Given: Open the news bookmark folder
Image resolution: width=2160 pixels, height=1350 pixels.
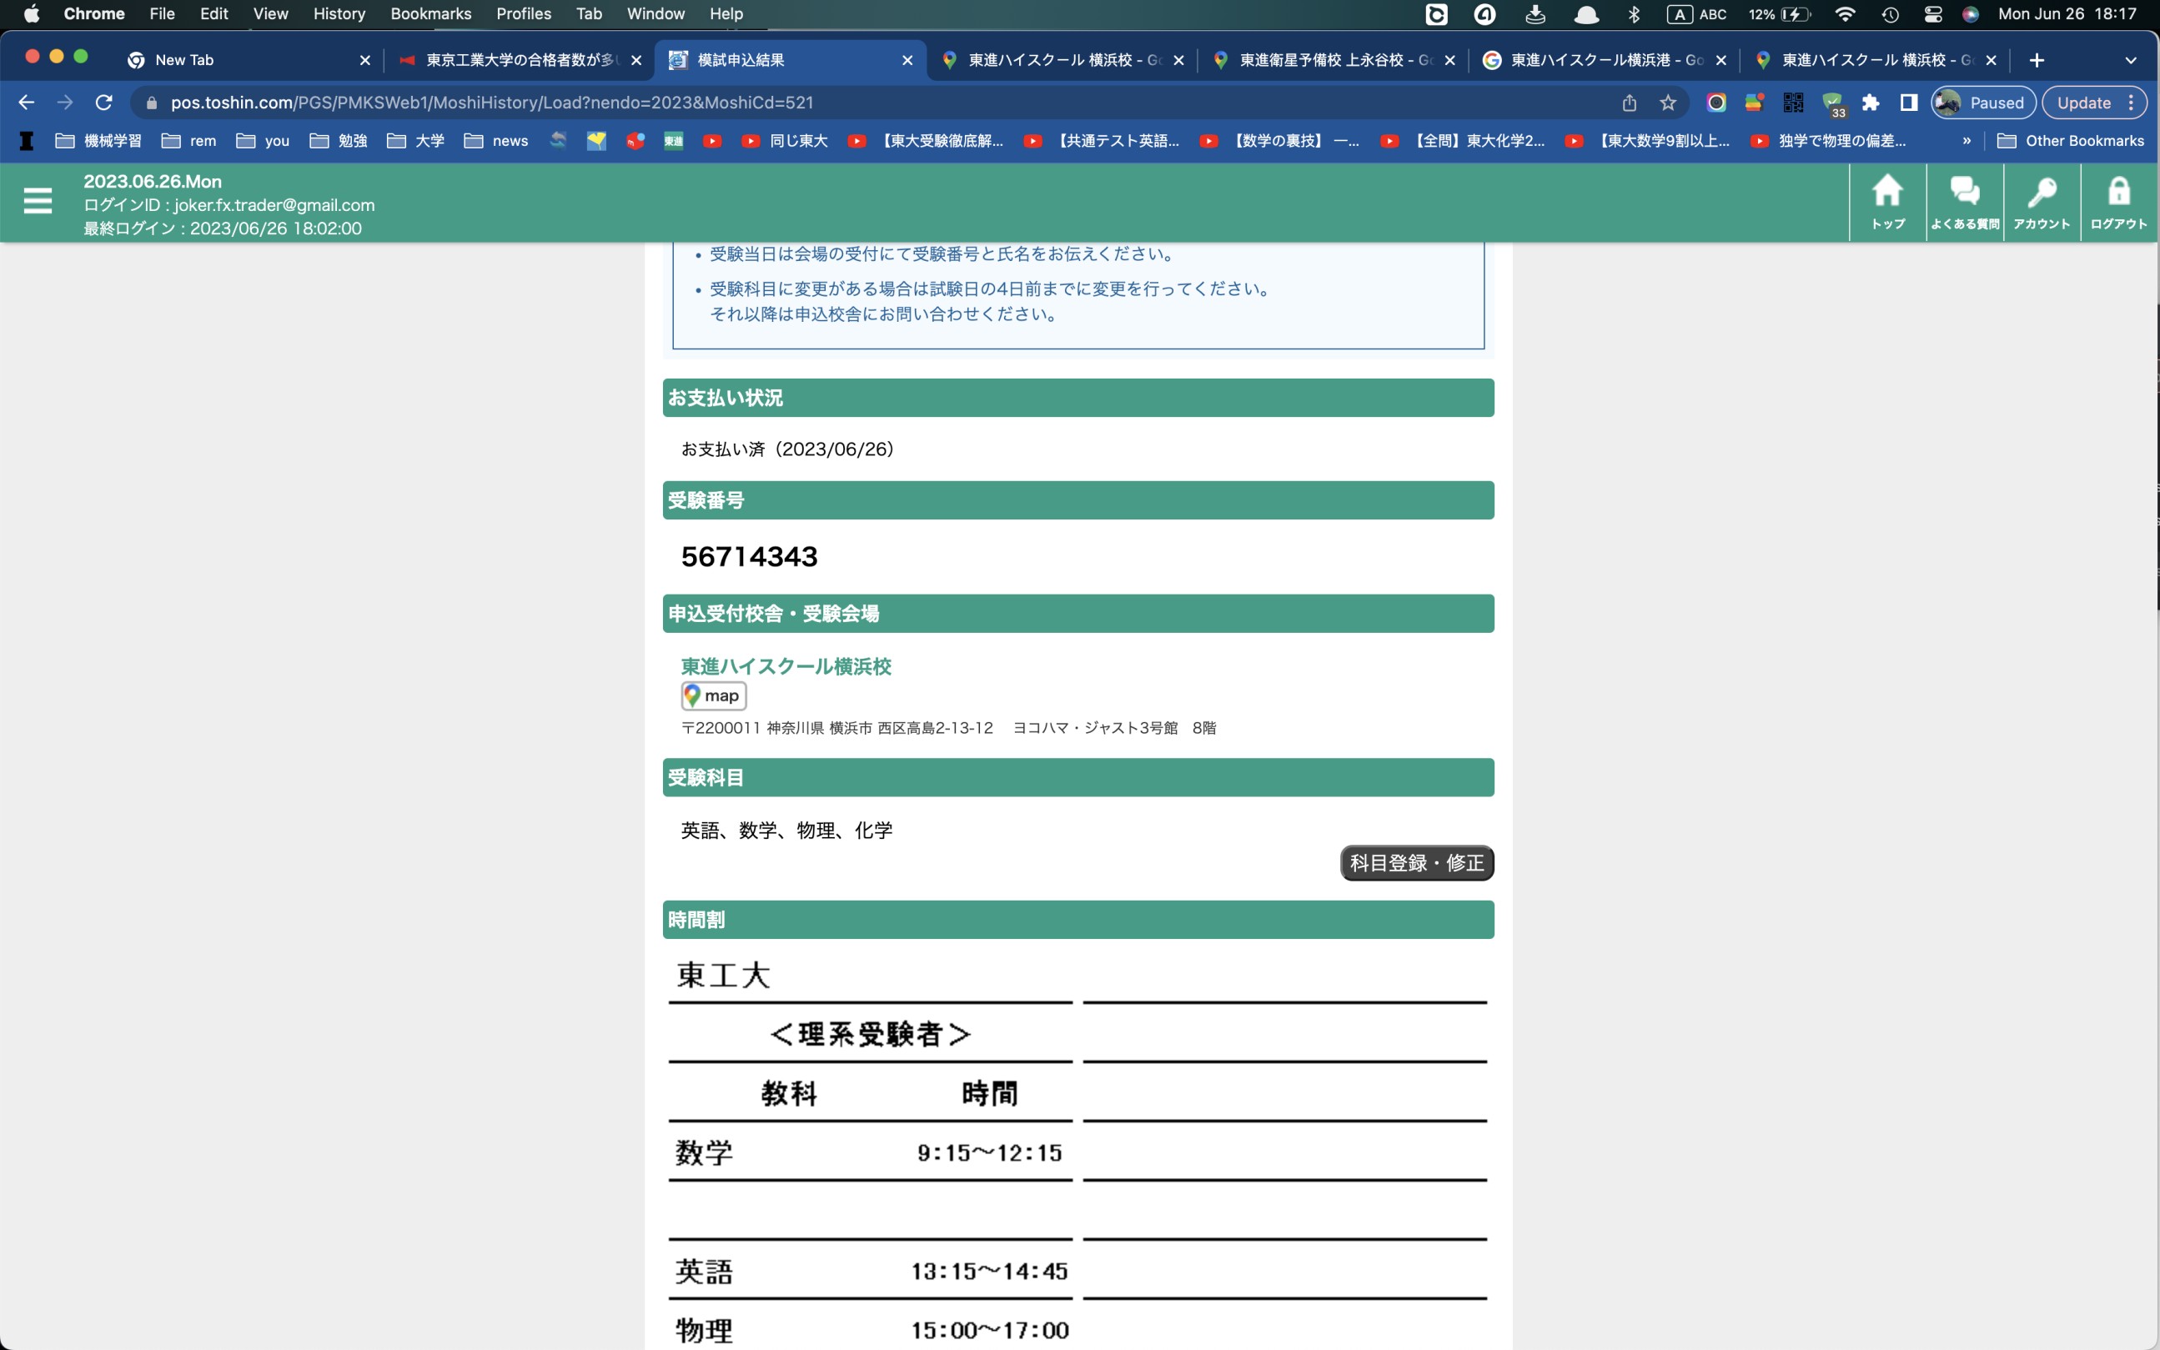Looking at the screenshot, I should coord(495,141).
